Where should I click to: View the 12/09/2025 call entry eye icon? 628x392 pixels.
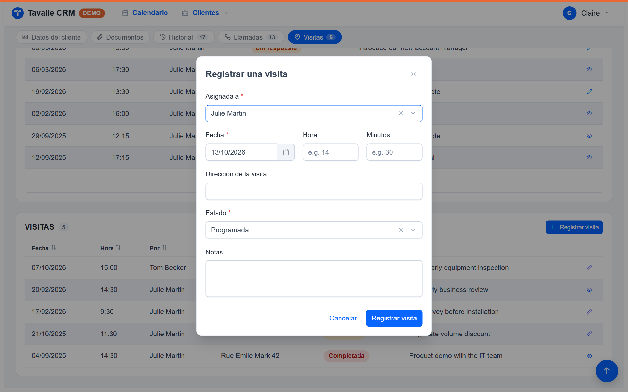point(589,157)
